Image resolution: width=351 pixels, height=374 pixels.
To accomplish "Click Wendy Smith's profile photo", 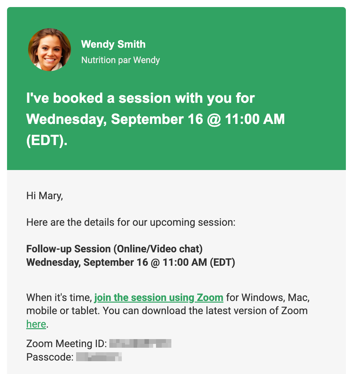I will 50,50.
